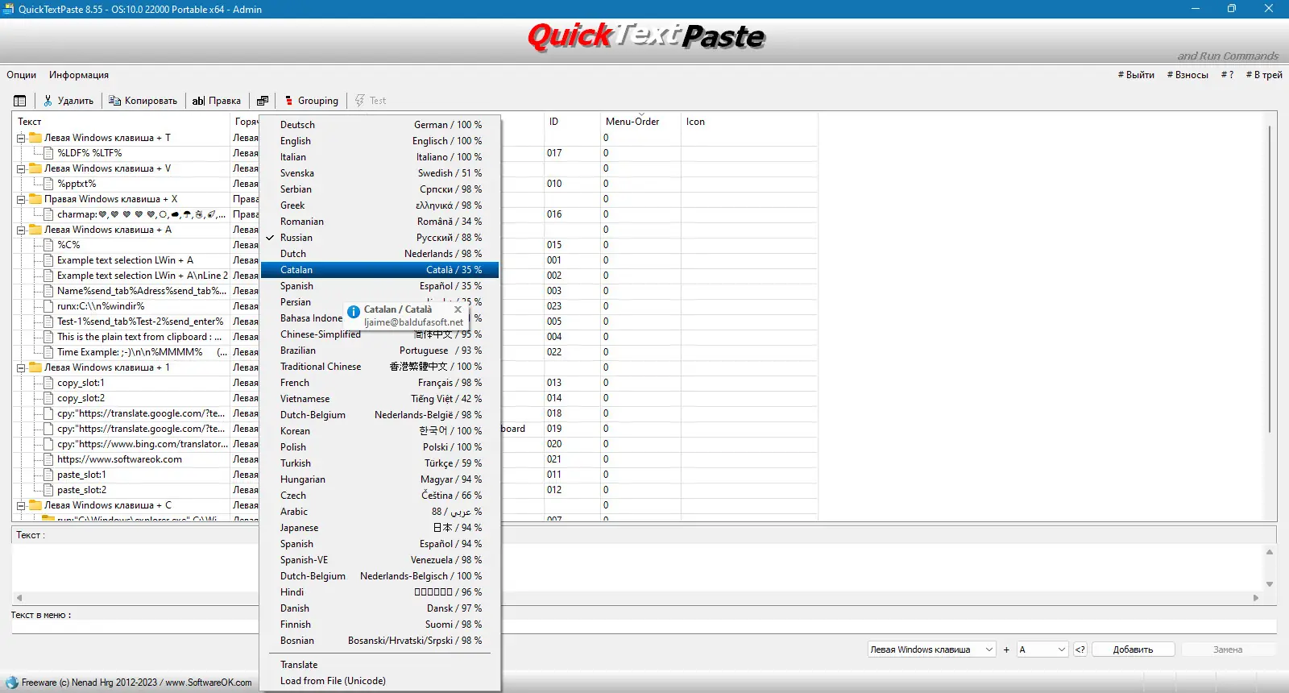Click the # ? help link

[1227, 75]
